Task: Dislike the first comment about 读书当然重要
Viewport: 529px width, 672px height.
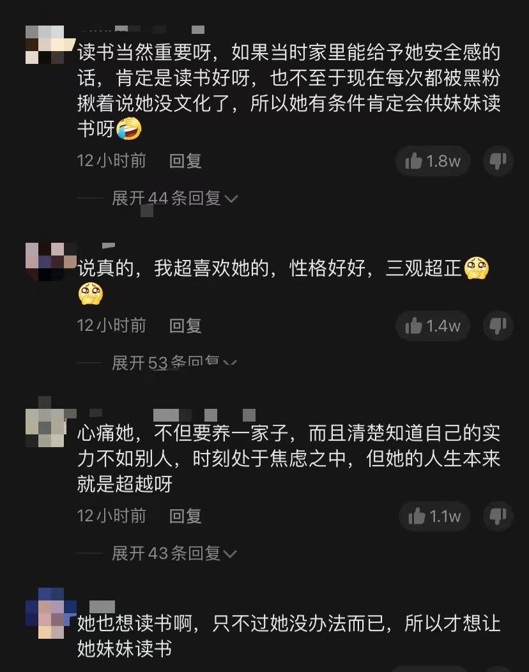Action: pyautogui.click(x=498, y=161)
